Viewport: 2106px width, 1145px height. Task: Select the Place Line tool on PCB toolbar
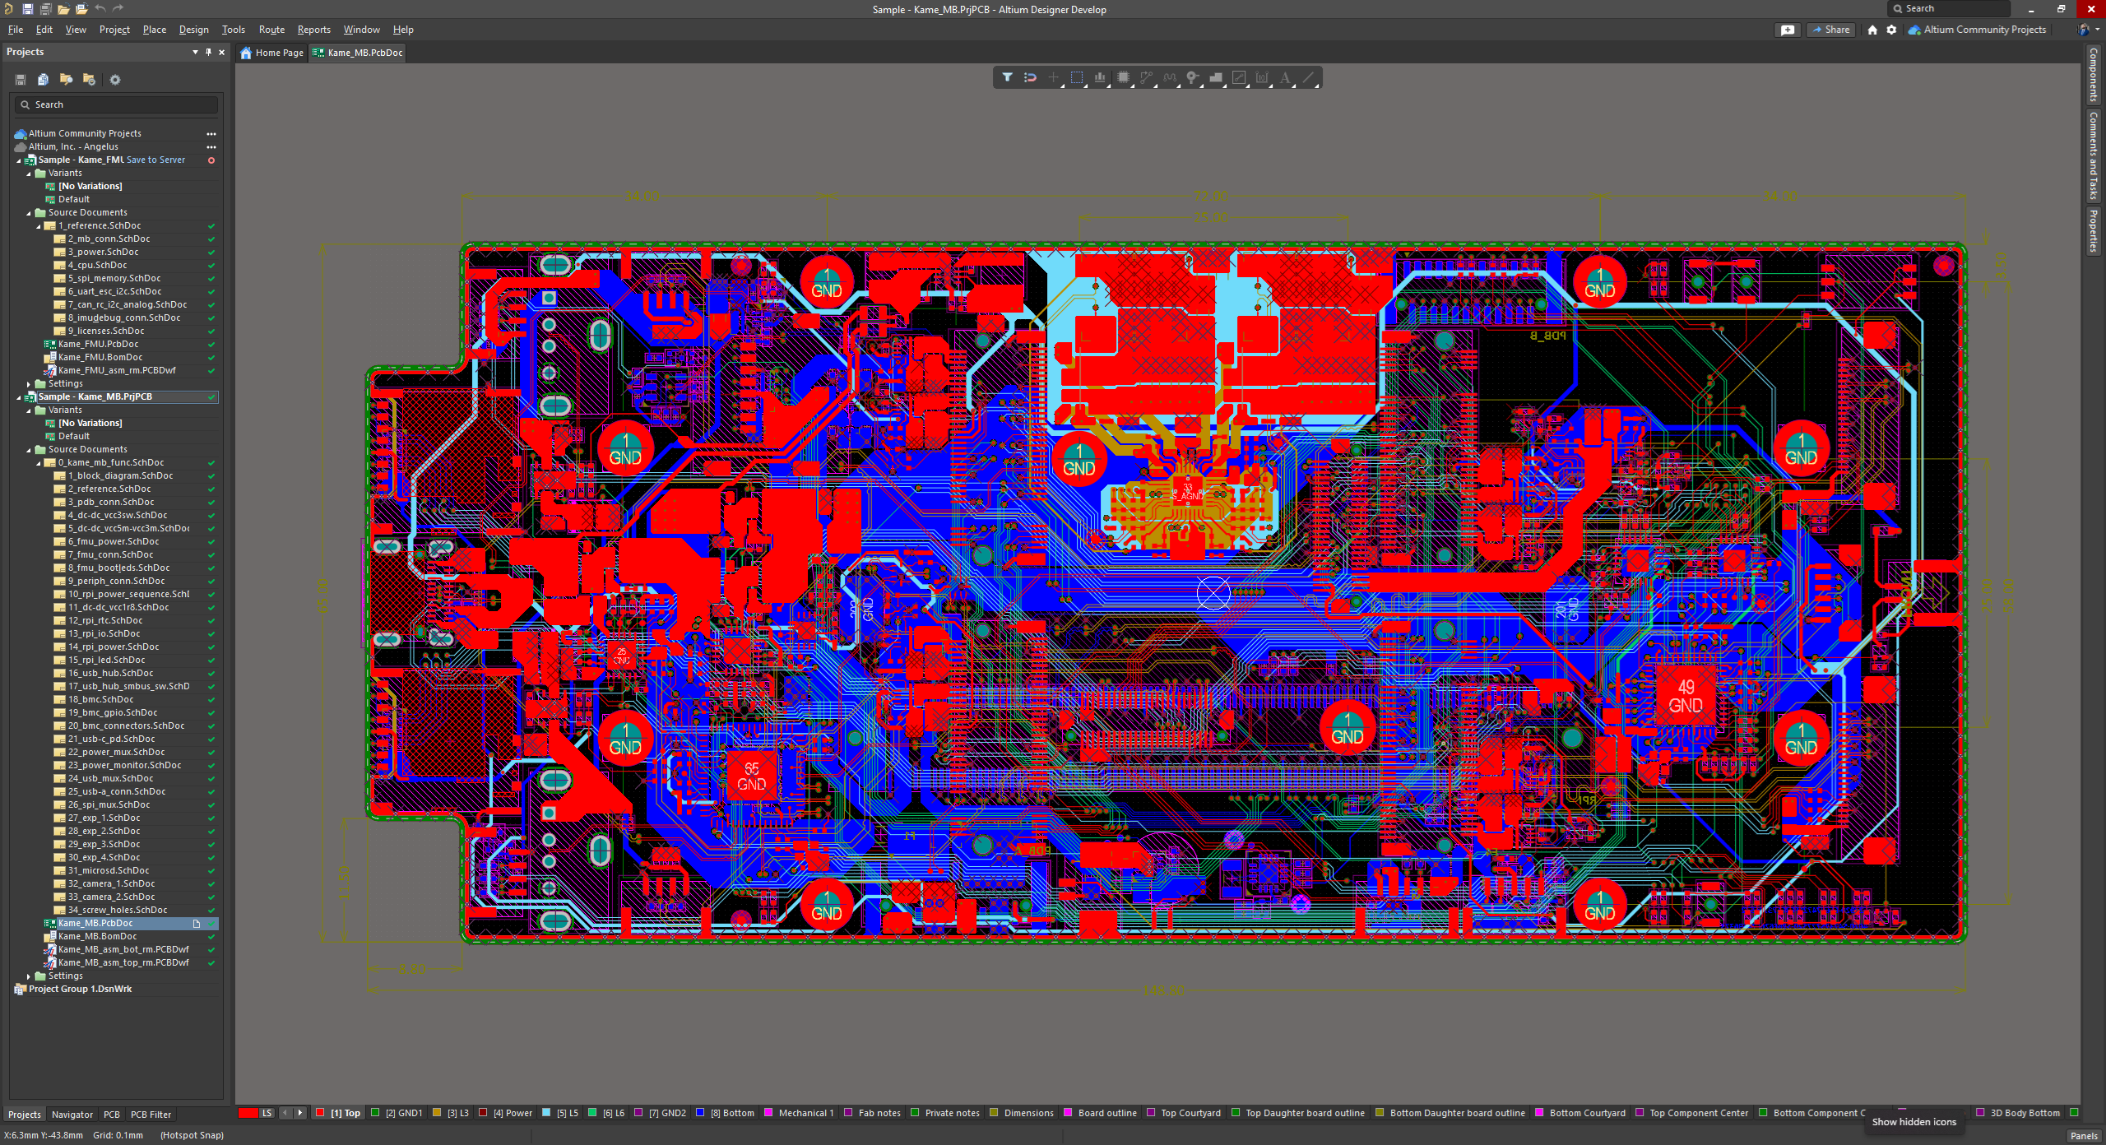tap(1309, 77)
